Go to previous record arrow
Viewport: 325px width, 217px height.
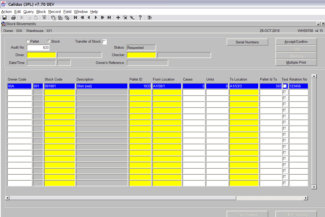pyautogui.click(x=89, y=17)
